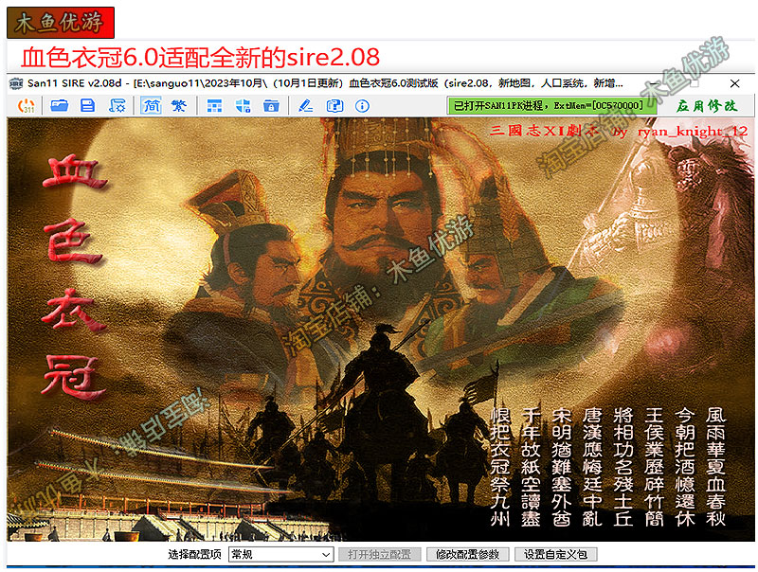Image resolution: width=758 pixels, height=572 pixels.
Task: Click the locked folder icon
Action: tap(271, 105)
